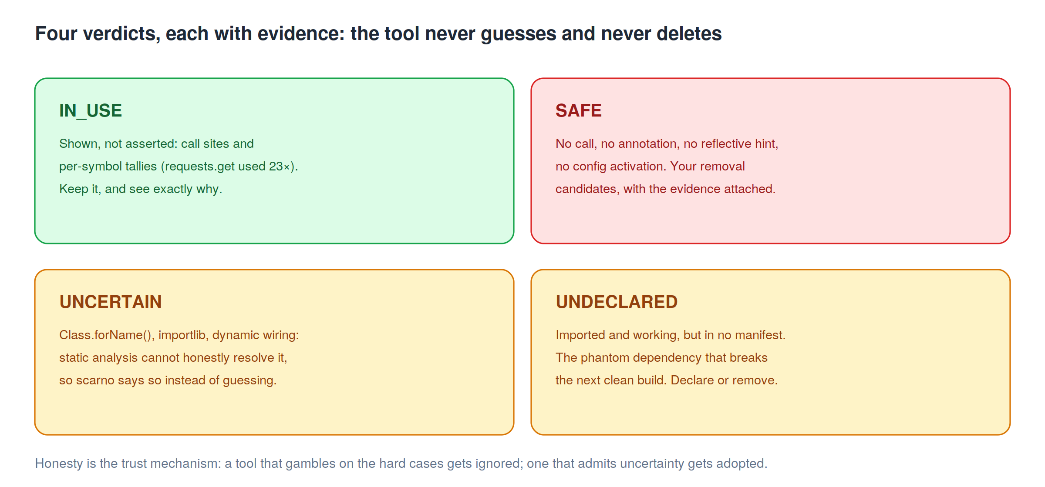Click 'candidates, with the evidence attached.'
The width and height of the screenshot is (1045, 487).
tap(665, 189)
